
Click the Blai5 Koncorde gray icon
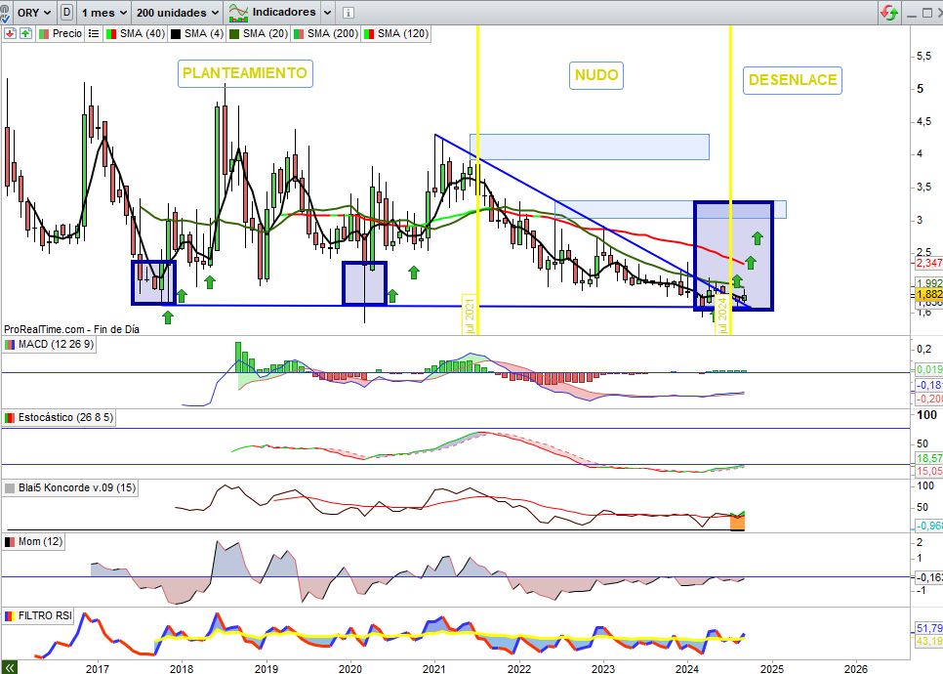[10, 487]
